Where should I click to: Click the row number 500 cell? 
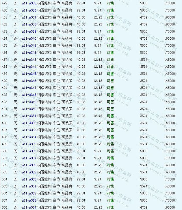[5, 151]
